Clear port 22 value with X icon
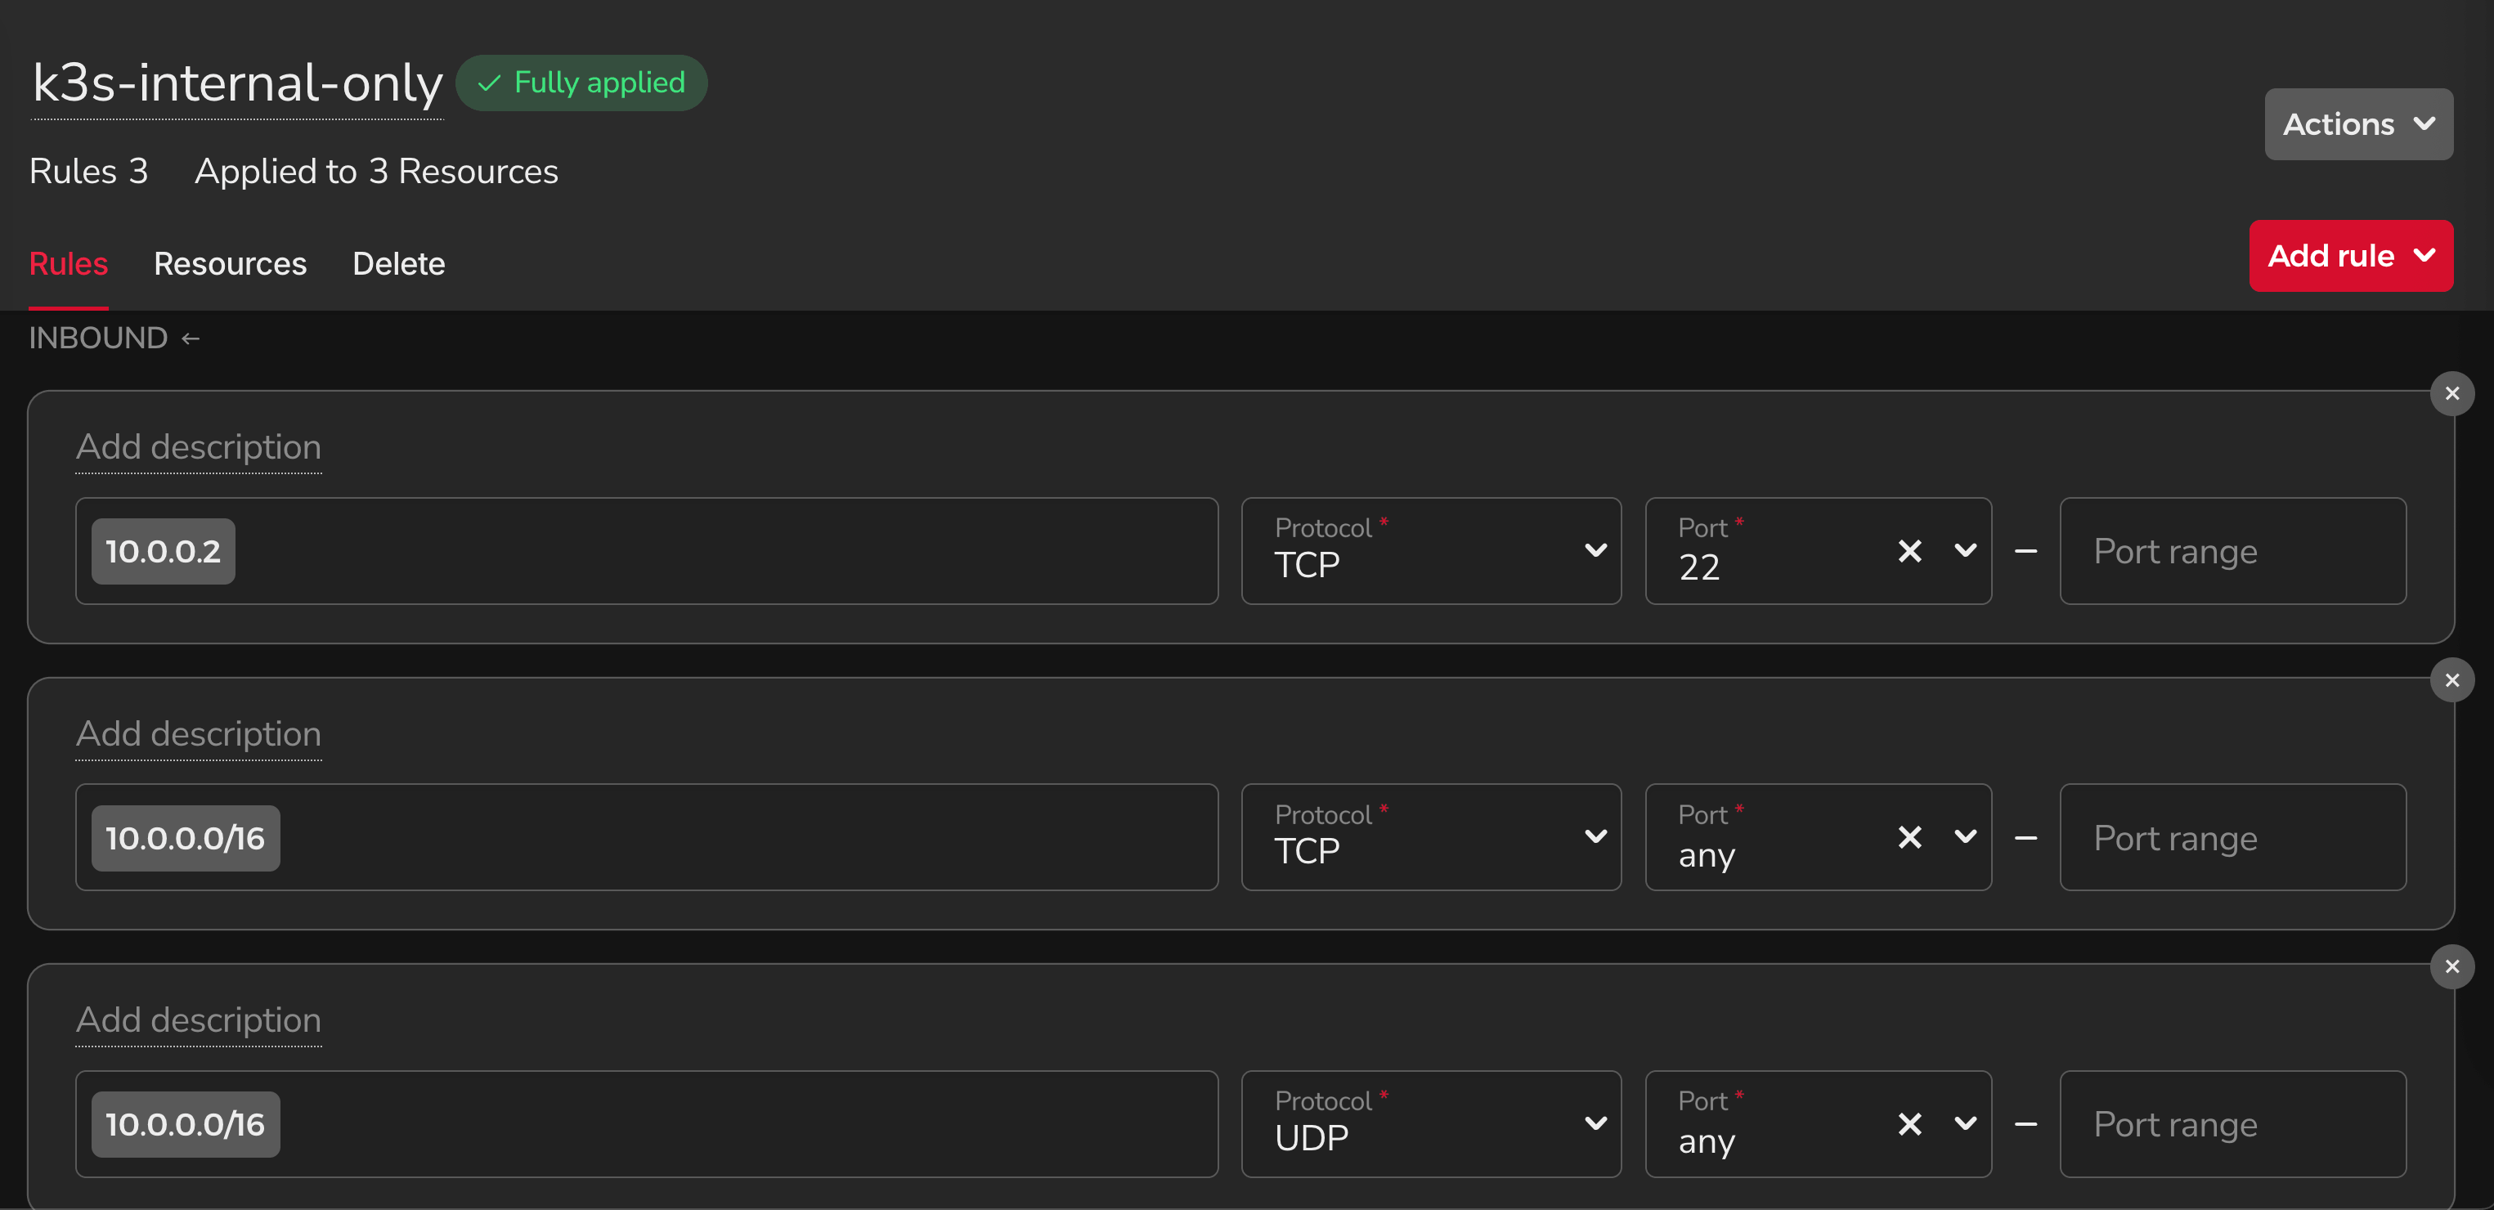Image resolution: width=2494 pixels, height=1210 pixels. coord(1909,551)
